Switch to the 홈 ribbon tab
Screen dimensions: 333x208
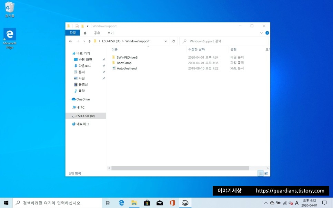(x=85, y=33)
